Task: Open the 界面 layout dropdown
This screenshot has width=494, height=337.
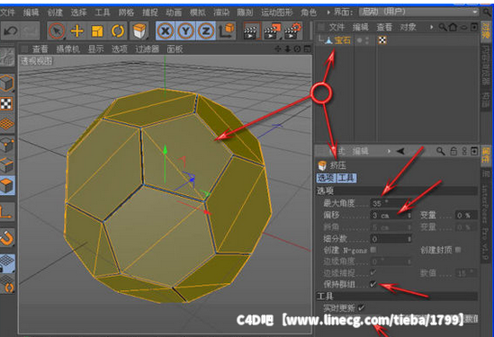Action: click(x=419, y=12)
